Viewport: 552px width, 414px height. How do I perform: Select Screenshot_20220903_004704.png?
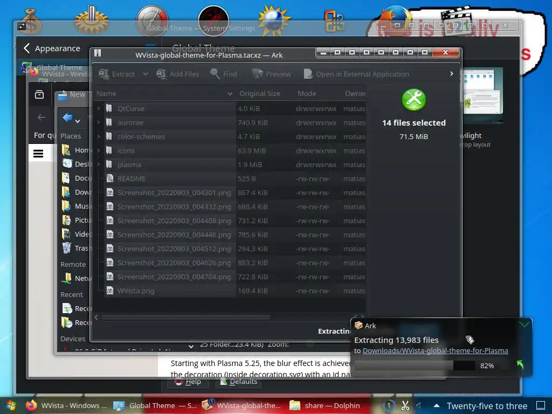(231, 277)
